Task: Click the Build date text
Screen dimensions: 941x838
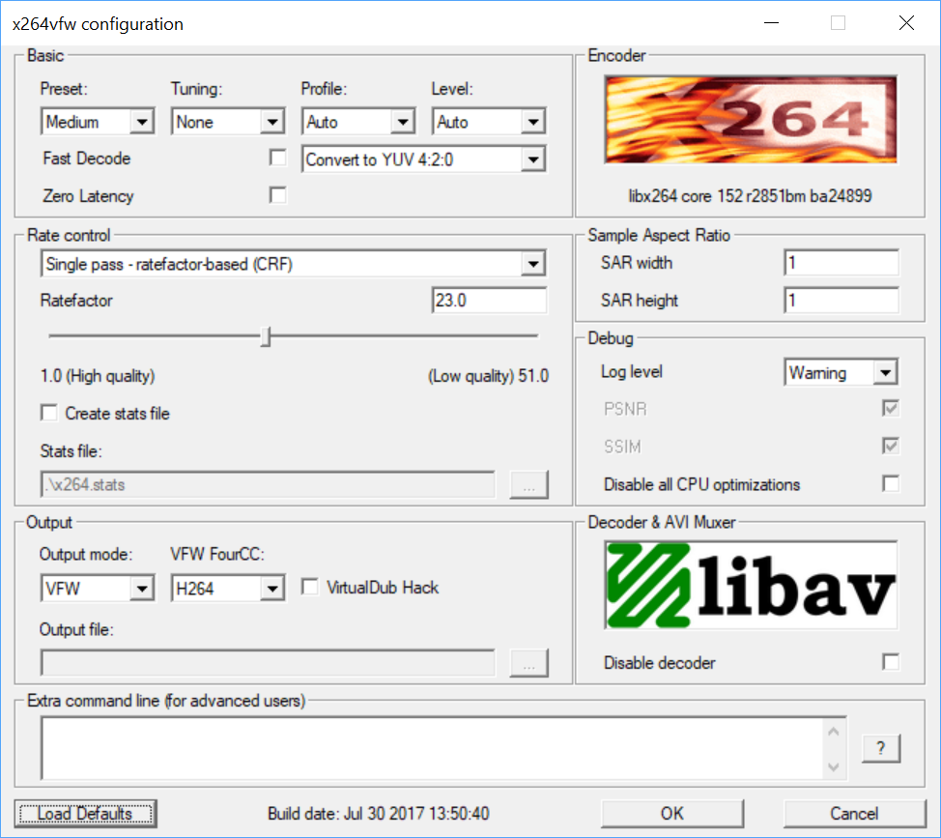Action: click(x=379, y=814)
